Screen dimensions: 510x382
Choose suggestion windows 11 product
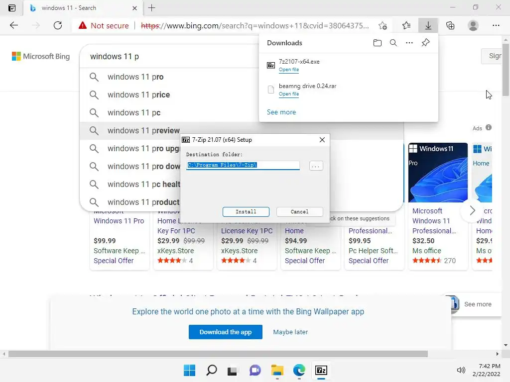(143, 202)
